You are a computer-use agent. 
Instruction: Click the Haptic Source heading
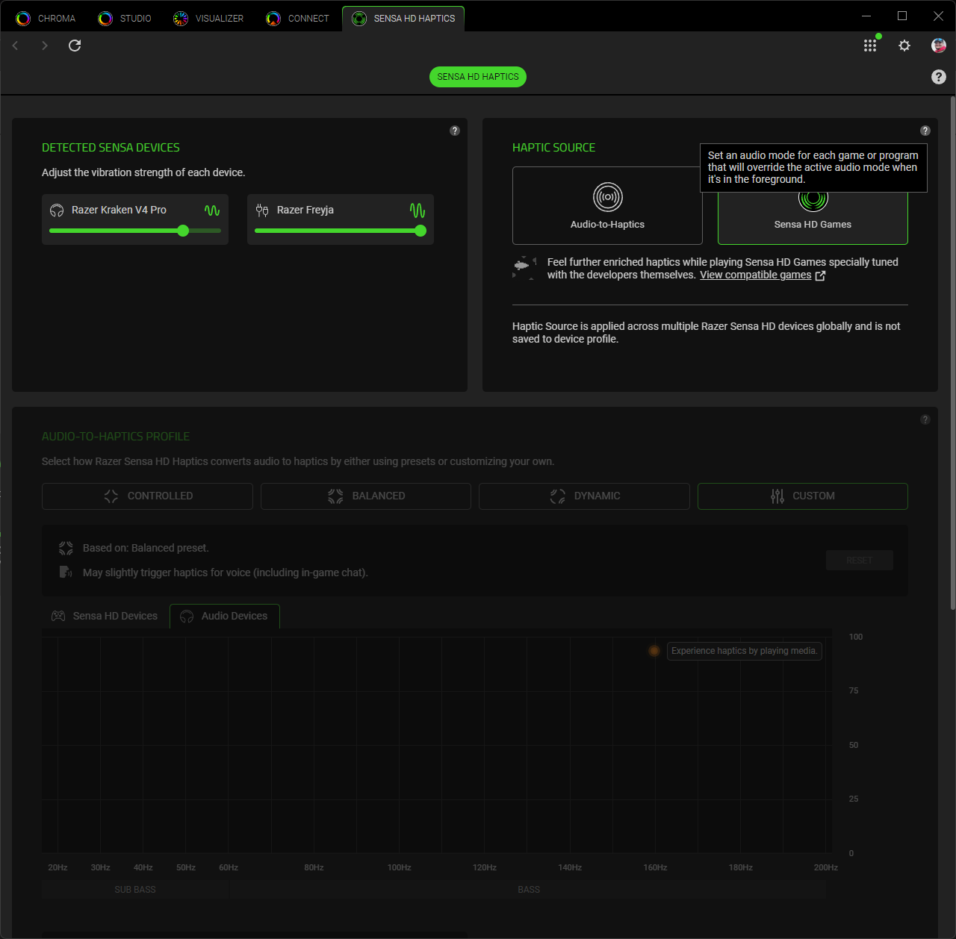[x=553, y=148]
